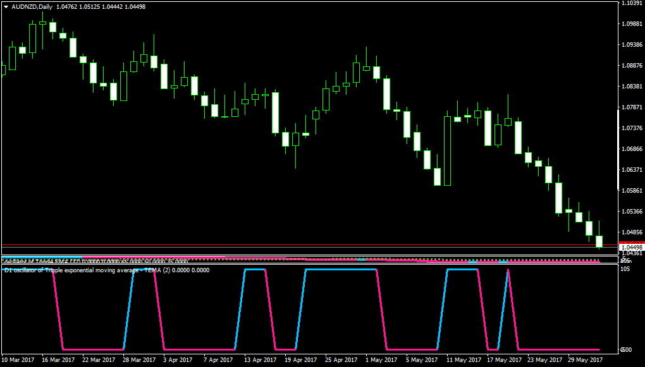Click the 1 May 2017 date label
This screenshot has width=645, height=367.
[x=382, y=360]
